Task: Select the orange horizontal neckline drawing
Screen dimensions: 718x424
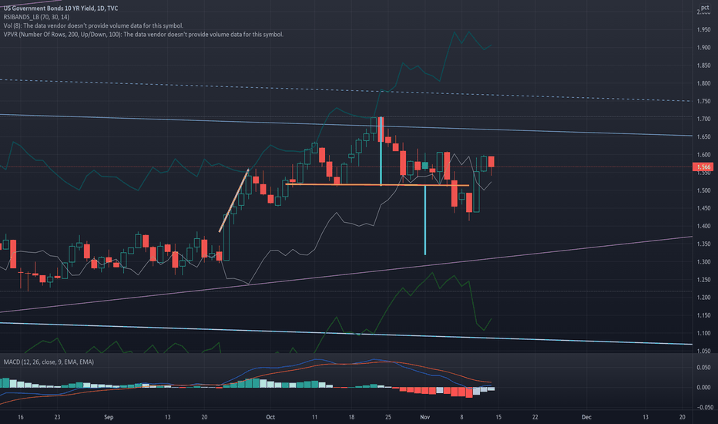Action: point(379,185)
